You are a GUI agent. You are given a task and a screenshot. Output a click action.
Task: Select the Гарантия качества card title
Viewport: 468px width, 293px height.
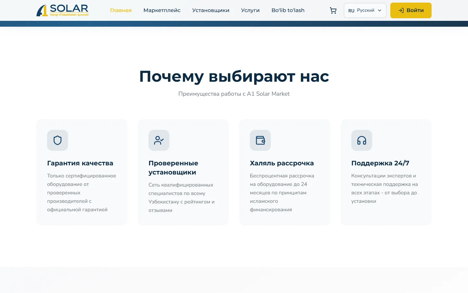coord(80,163)
